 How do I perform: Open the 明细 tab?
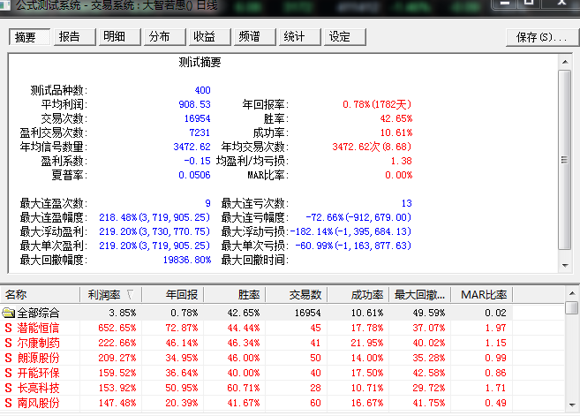click(115, 37)
